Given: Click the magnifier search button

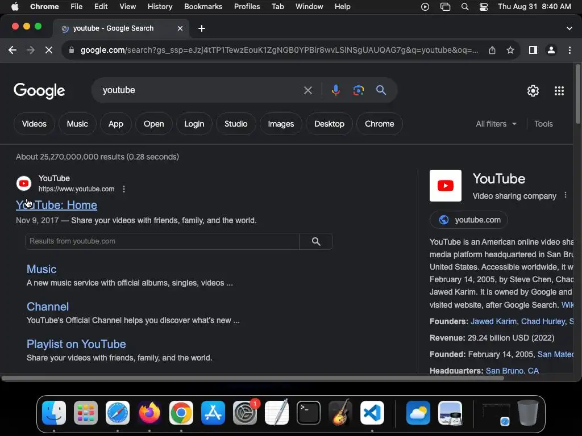Looking at the screenshot, I should [381, 90].
